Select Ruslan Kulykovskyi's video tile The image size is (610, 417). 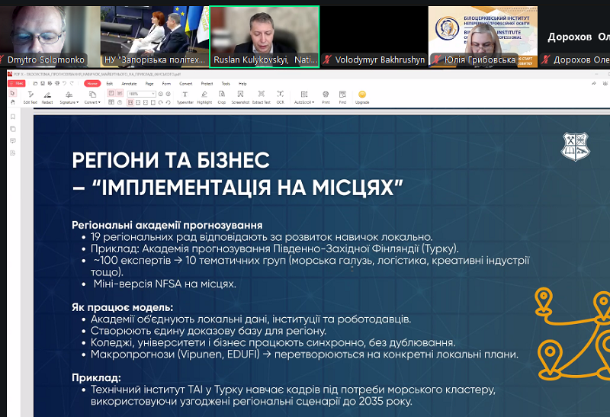(x=265, y=37)
